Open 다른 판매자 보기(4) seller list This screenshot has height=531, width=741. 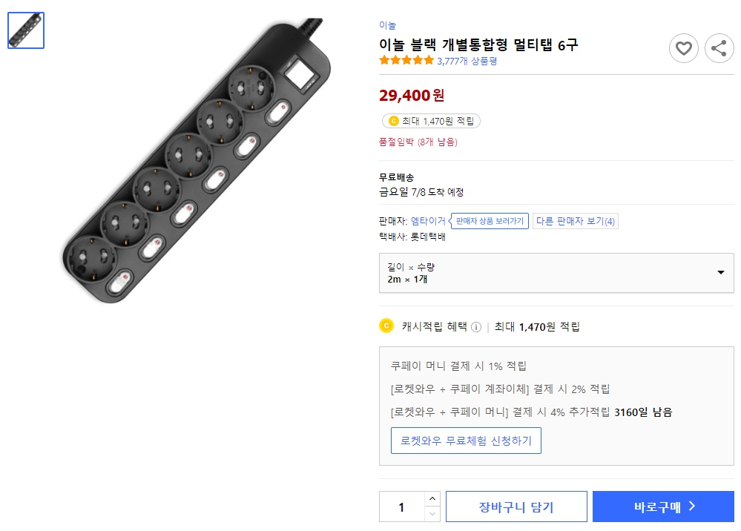575,221
